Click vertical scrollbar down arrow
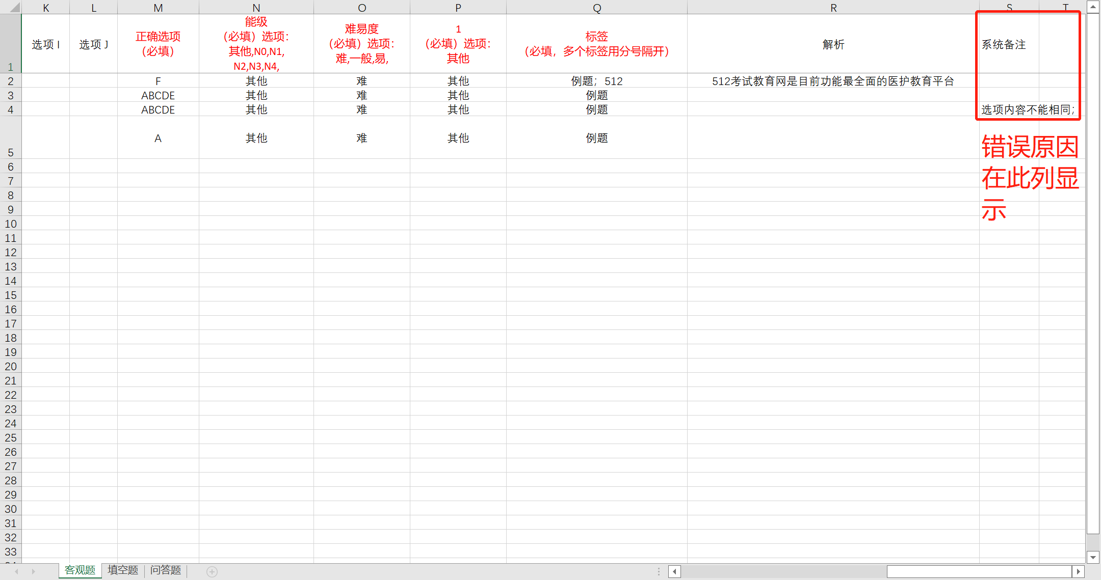Screen dimensions: 1101x580 click(1093, 557)
